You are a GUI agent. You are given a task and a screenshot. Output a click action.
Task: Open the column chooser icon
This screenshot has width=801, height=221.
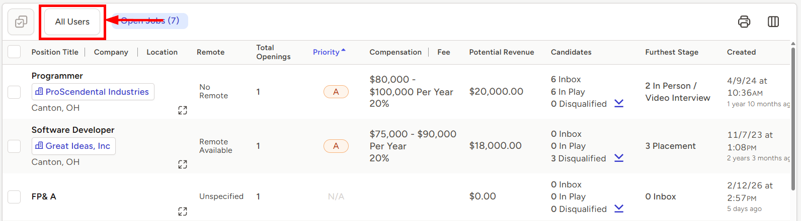(x=773, y=22)
